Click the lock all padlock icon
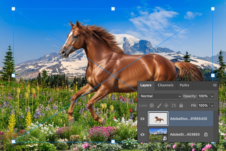Image resolution: width=226 pixels, height=151 pixels. click(181, 105)
